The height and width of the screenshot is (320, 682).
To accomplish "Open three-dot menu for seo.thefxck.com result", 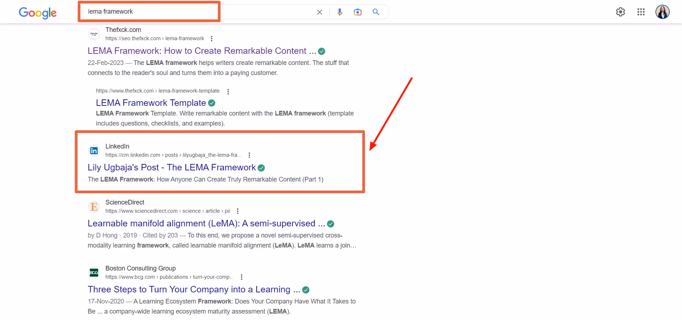I will click(212, 38).
